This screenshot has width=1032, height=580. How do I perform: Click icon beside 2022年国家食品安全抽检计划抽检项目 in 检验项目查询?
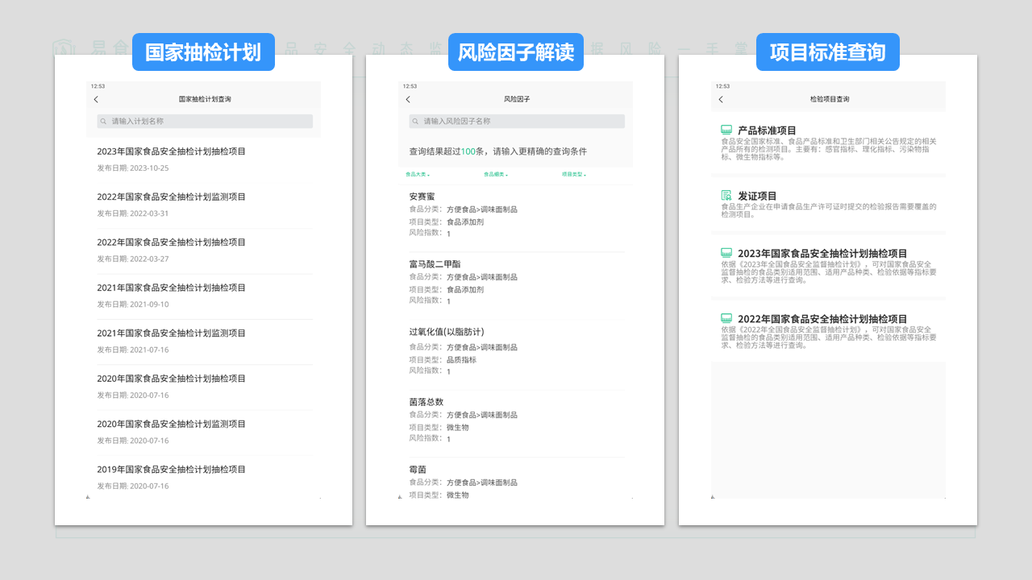(726, 318)
